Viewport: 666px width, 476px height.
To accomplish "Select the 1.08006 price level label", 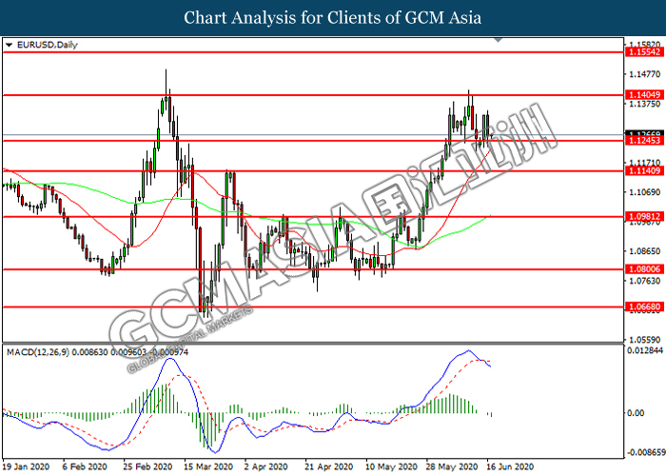I will (x=644, y=269).
